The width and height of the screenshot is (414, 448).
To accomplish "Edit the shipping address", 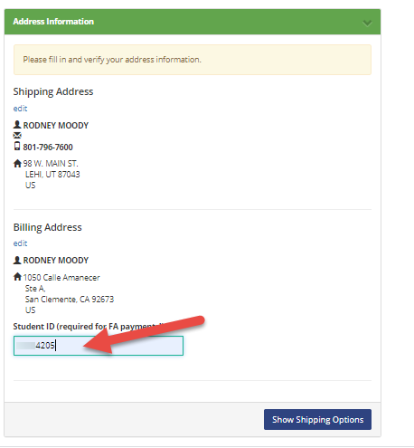I will point(20,109).
